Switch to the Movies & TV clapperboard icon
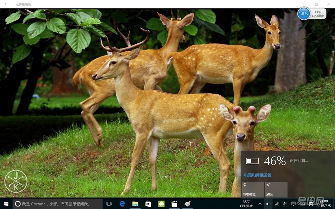The width and height of the screenshot is (335, 209). (174, 204)
